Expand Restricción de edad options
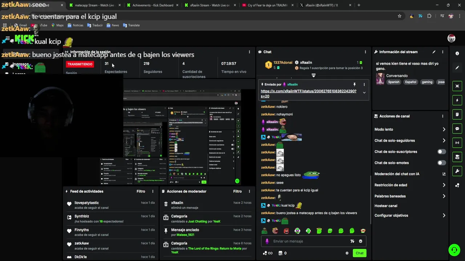Screen dimensions: 465x261 [444, 185]
